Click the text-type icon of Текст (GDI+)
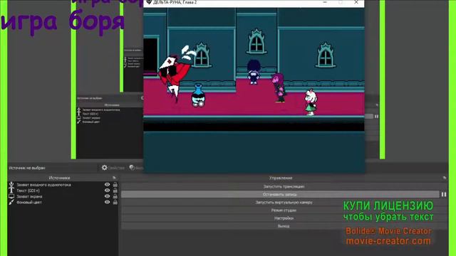456x256 pixels. 11,191
